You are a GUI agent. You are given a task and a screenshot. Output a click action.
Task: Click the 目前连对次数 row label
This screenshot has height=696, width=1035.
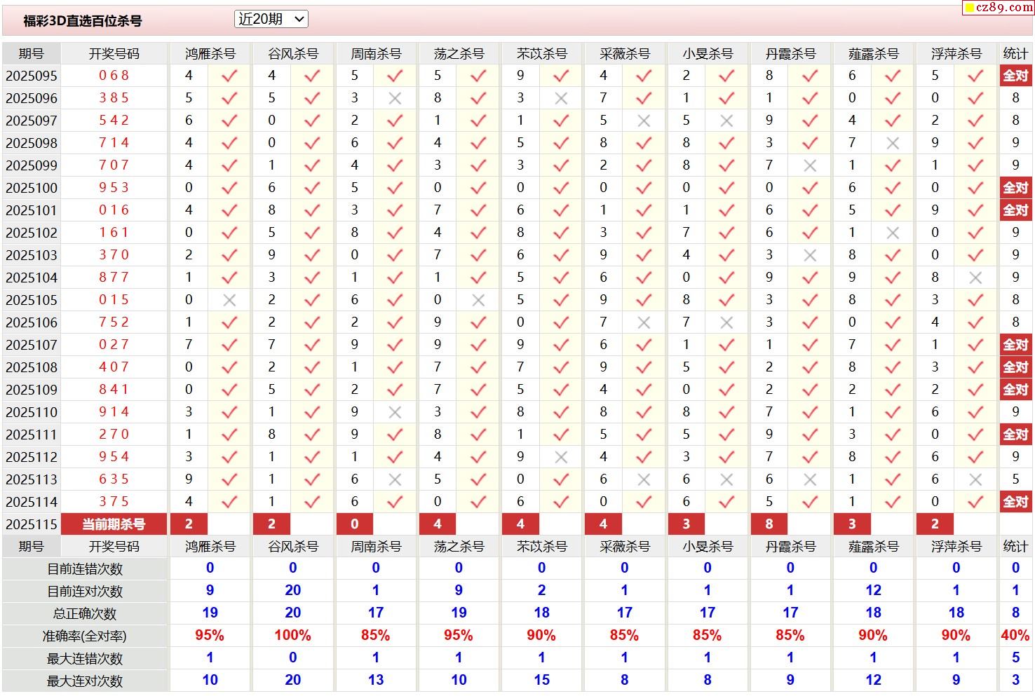click(85, 592)
